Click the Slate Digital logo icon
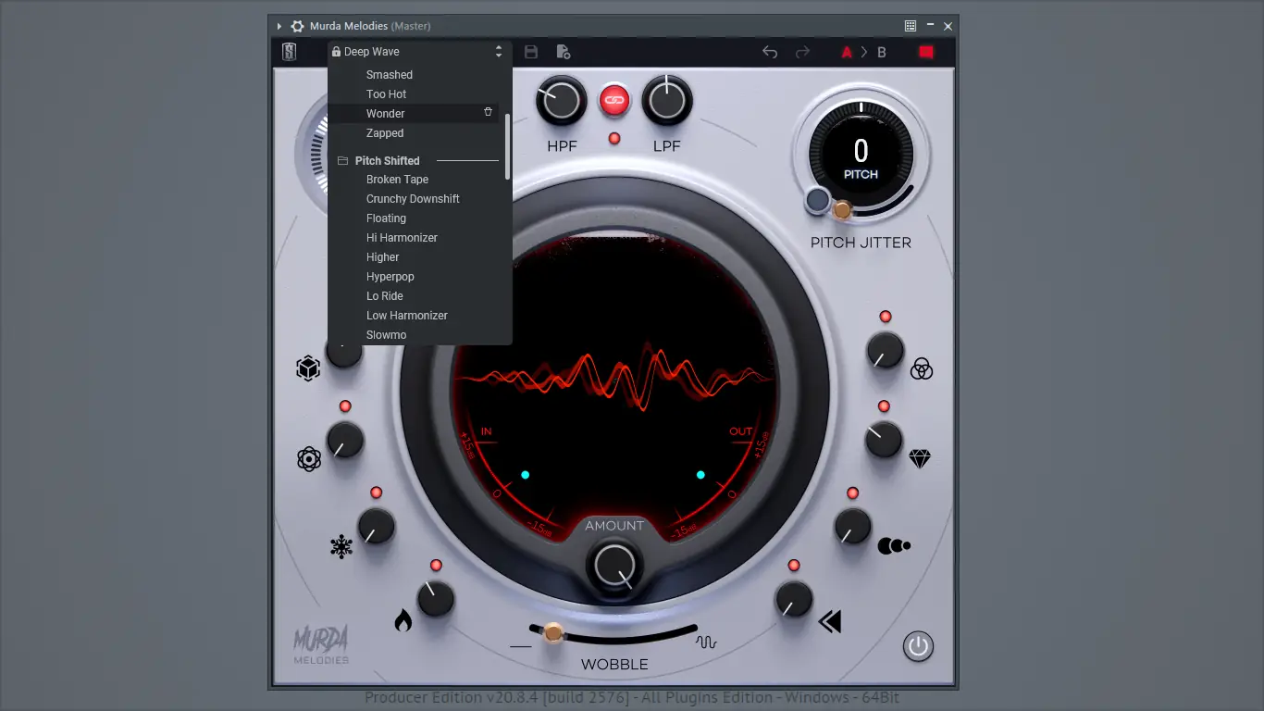Screen dimensions: 1264x711 [290, 52]
